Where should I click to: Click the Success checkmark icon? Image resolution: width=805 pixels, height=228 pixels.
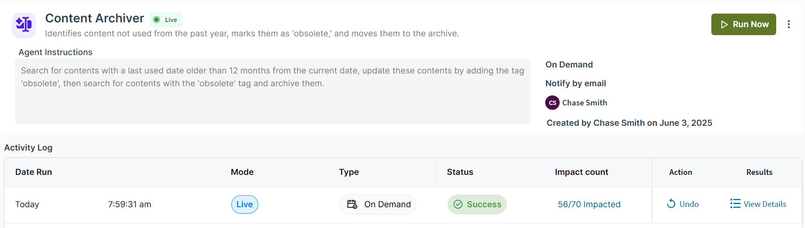(x=458, y=204)
